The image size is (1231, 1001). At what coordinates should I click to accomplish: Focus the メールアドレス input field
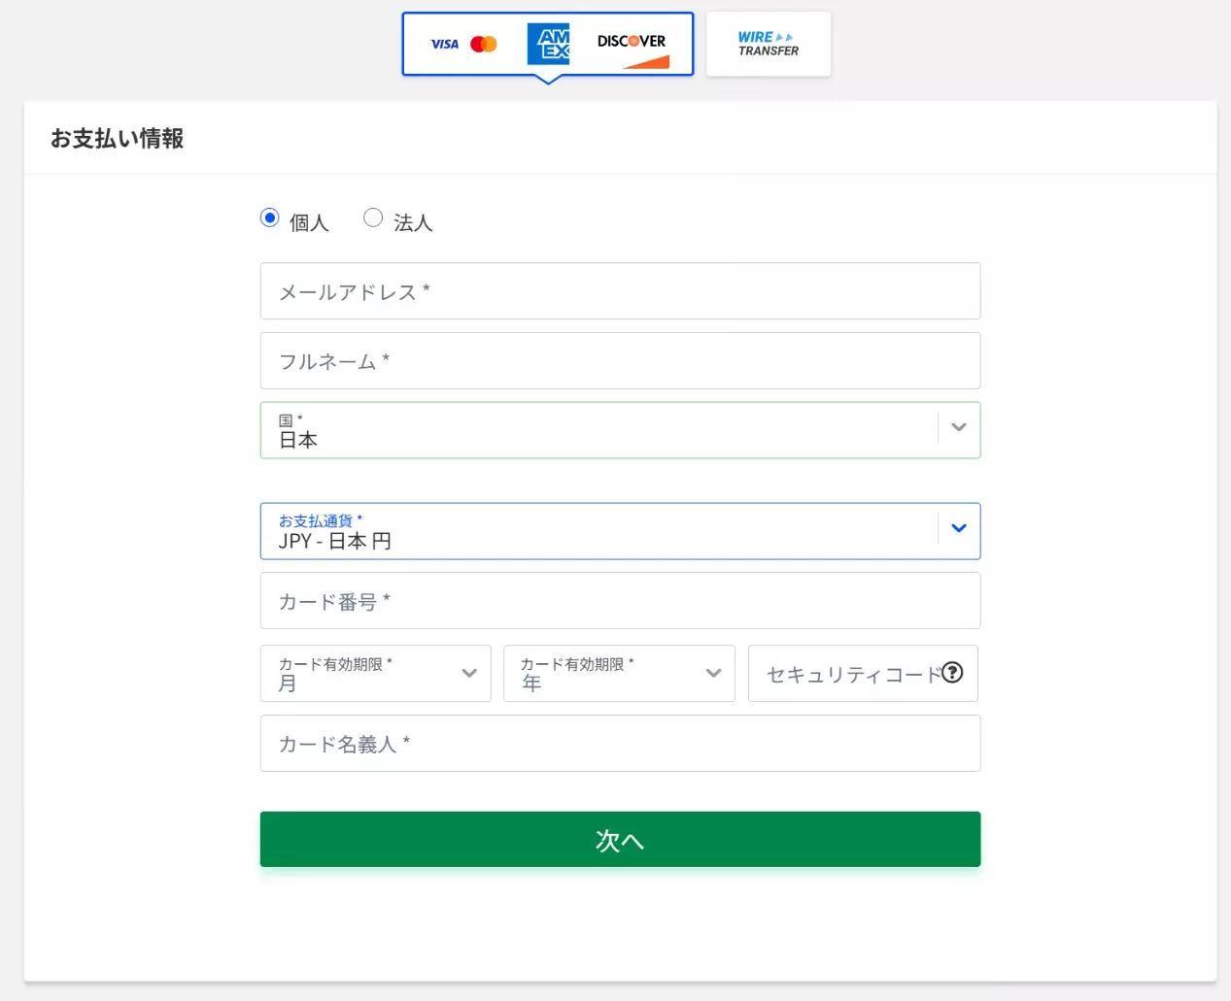pos(620,291)
